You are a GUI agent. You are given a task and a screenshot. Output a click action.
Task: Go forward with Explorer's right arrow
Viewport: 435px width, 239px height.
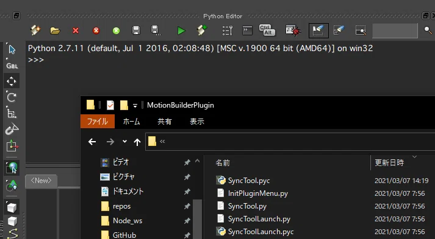coord(110,142)
